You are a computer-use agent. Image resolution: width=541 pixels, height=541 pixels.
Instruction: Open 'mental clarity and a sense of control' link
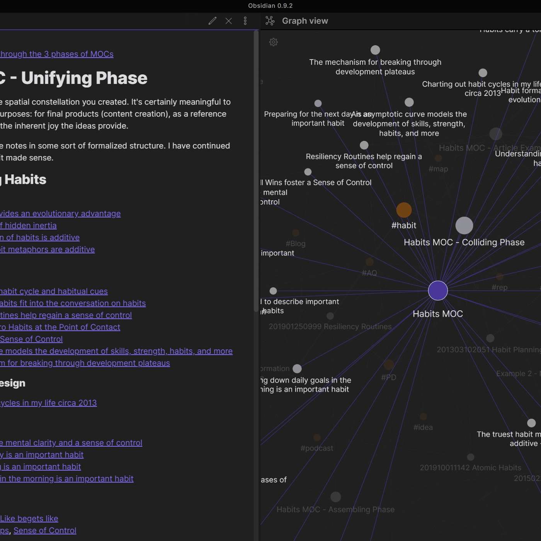pos(71,442)
